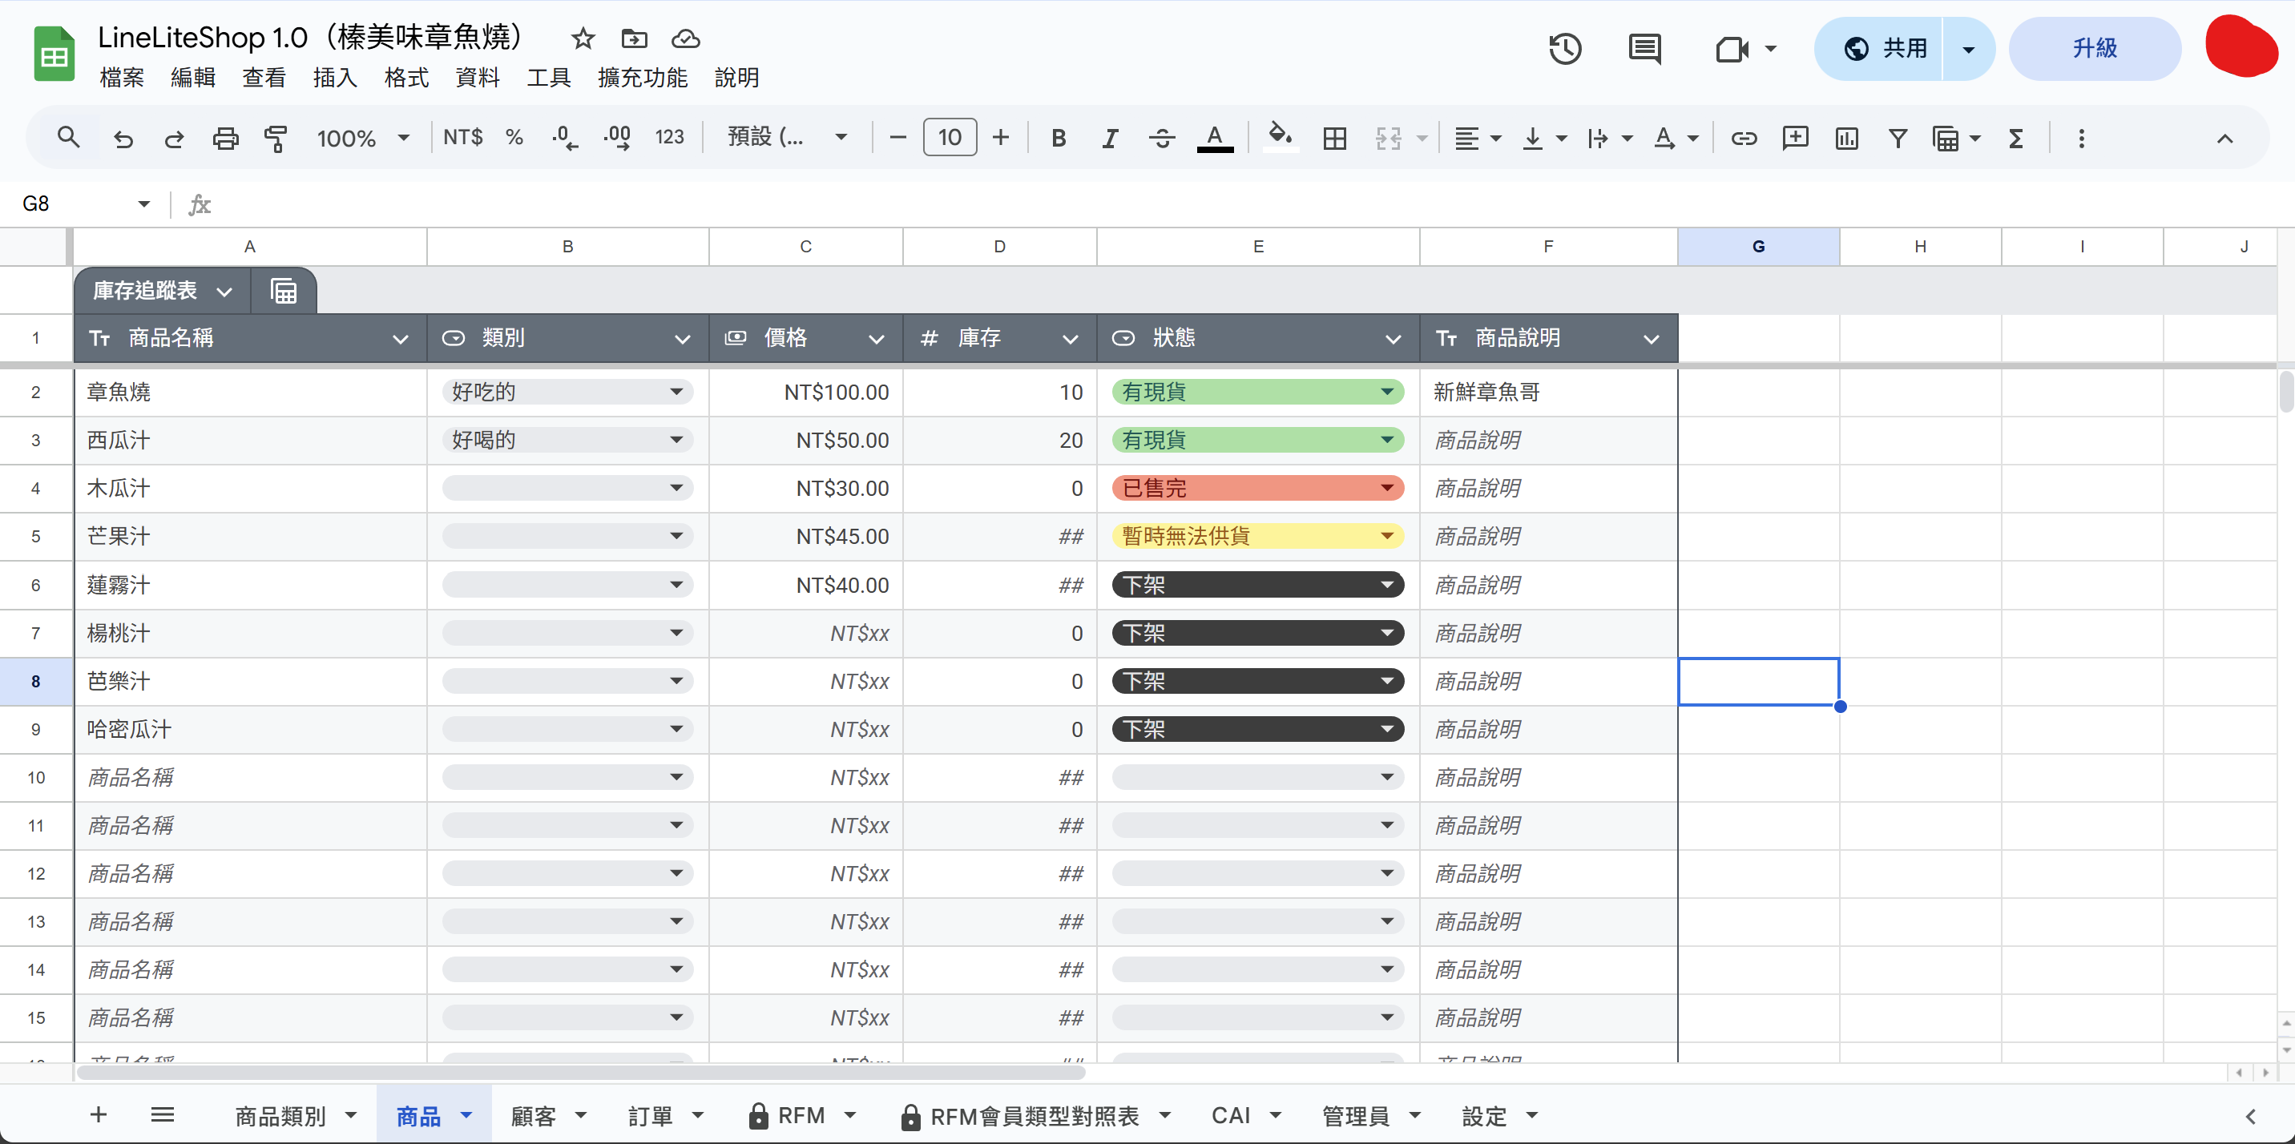Screen dimensions: 2295x1144
Task: Click the paint format roller icon
Action: tap(276, 138)
